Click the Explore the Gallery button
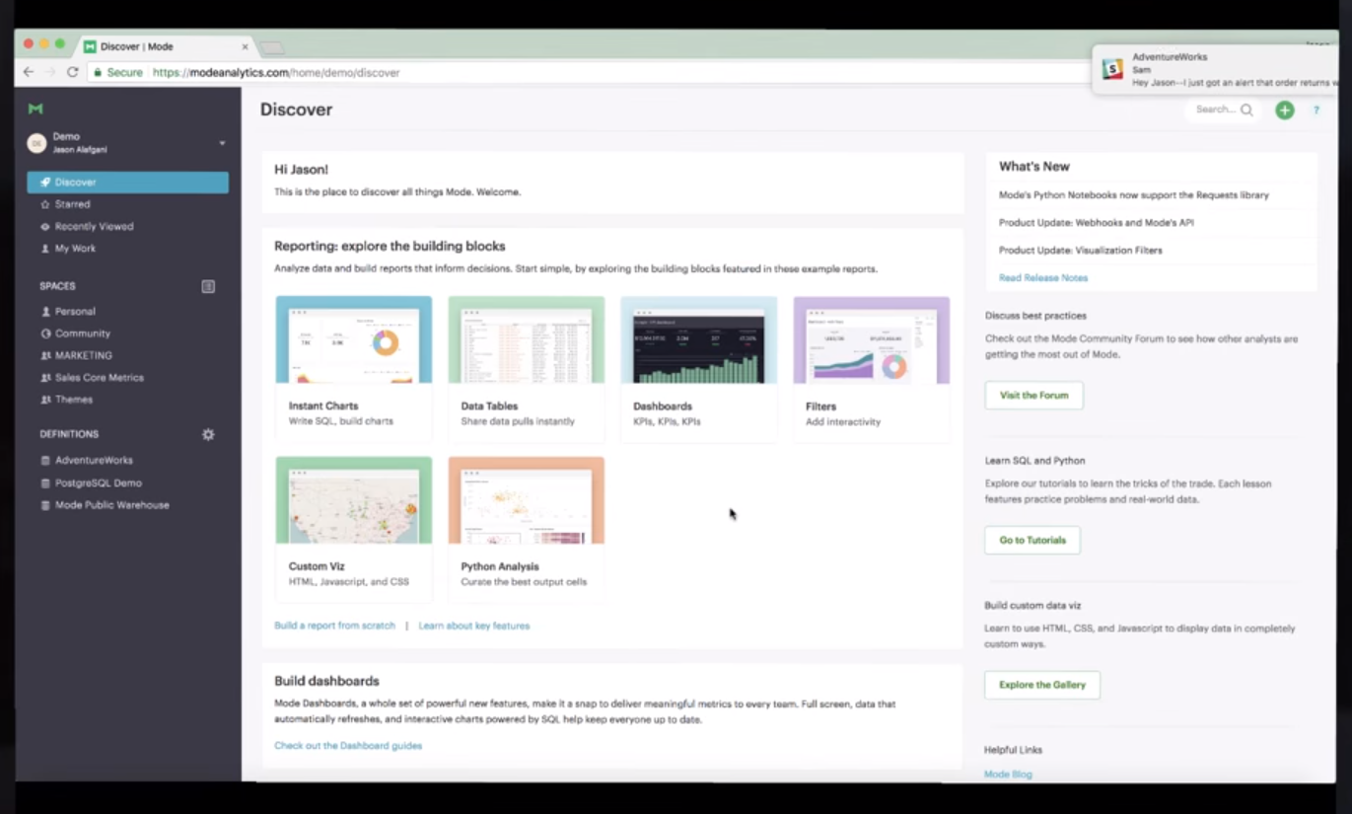This screenshot has width=1352, height=814. tap(1042, 685)
